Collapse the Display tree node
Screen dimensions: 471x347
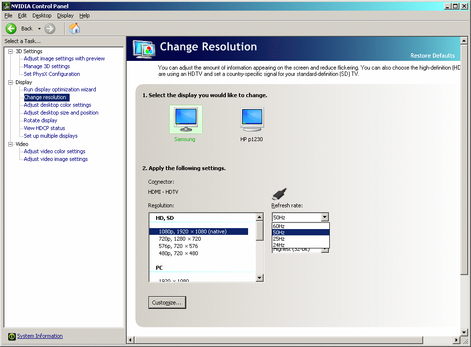[11, 82]
